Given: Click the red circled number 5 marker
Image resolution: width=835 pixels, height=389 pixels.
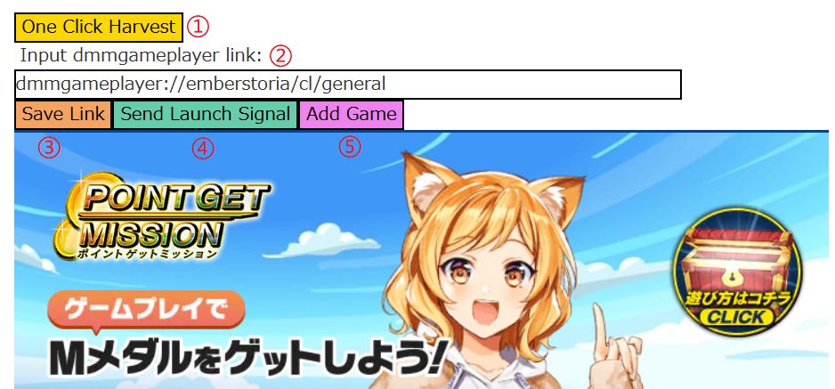Looking at the screenshot, I should pyautogui.click(x=350, y=147).
